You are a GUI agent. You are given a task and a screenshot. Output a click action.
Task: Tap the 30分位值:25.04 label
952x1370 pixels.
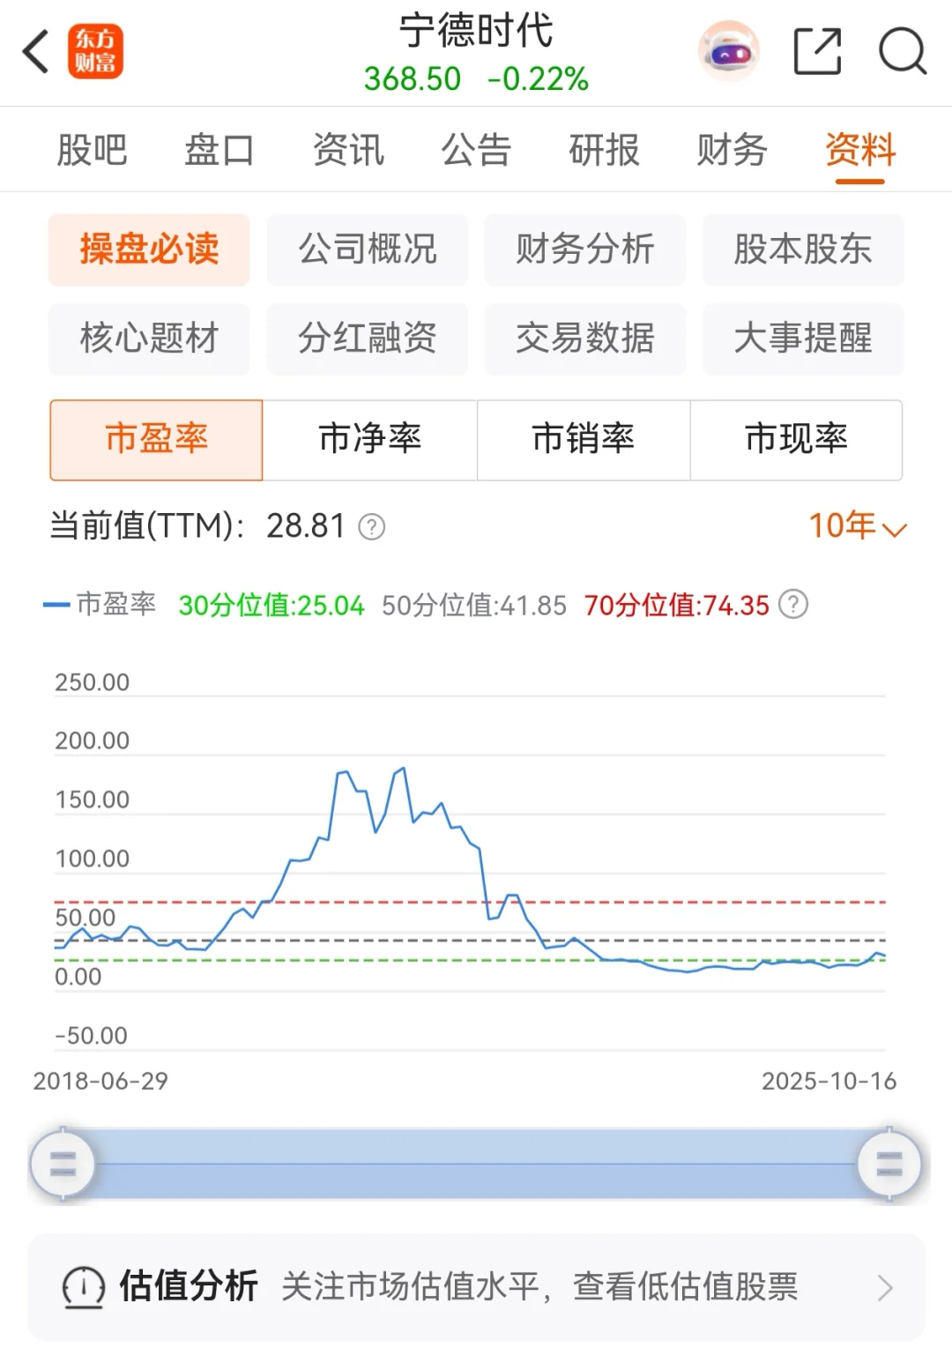(271, 606)
